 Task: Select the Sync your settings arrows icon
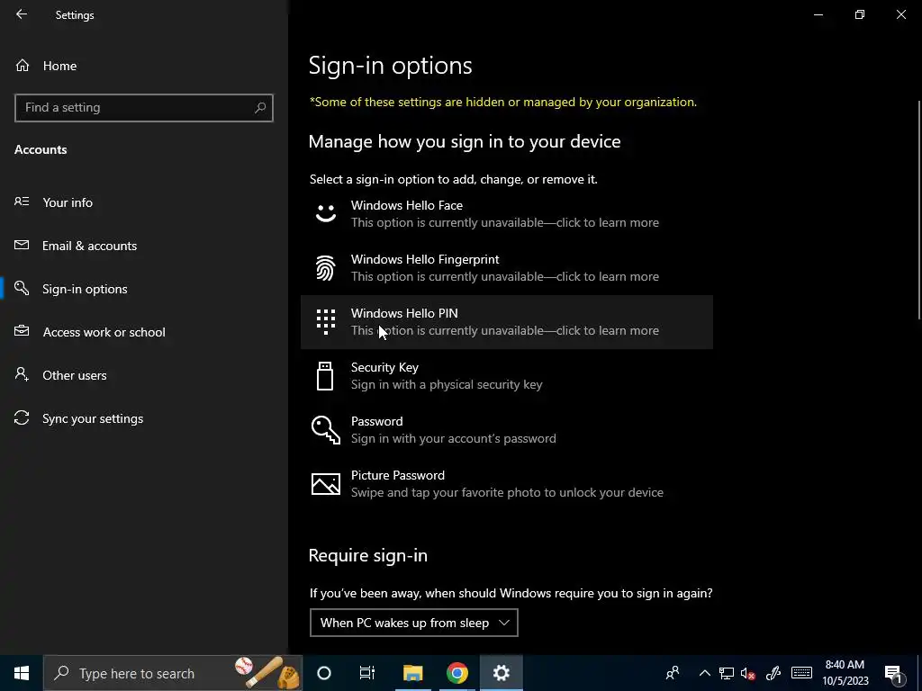click(22, 417)
